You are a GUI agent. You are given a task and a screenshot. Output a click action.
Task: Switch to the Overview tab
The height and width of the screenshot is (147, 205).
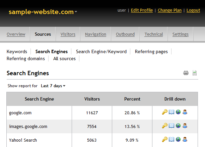pyautogui.click(x=16, y=34)
